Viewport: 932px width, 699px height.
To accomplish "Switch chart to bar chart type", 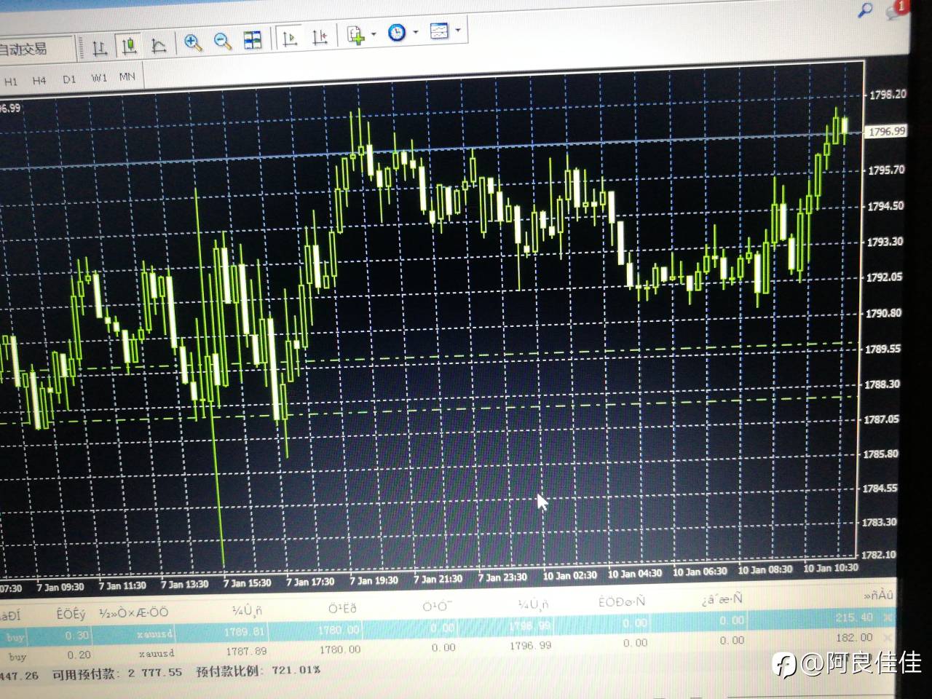I will 100,48.
